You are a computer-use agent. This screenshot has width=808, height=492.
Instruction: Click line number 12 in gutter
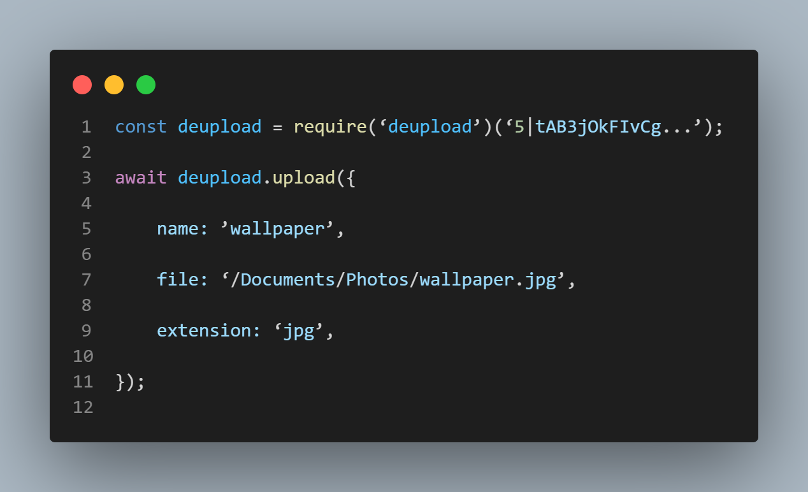click(x=83, y=407)
